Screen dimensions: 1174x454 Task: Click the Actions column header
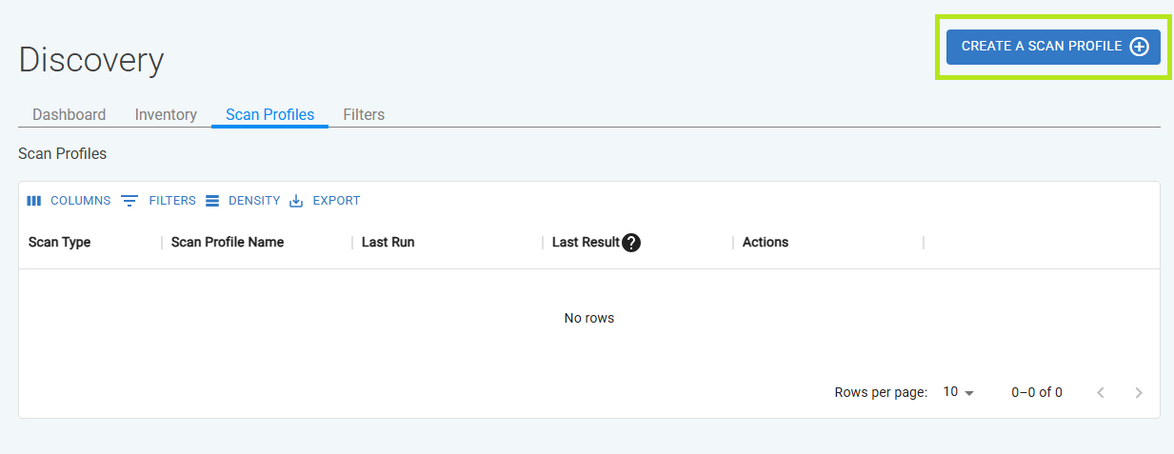click(x=766, y=242)
